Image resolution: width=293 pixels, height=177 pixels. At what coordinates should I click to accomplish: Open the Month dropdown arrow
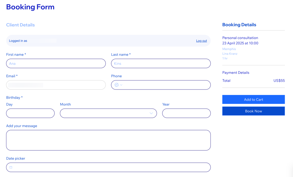(151, 113)
